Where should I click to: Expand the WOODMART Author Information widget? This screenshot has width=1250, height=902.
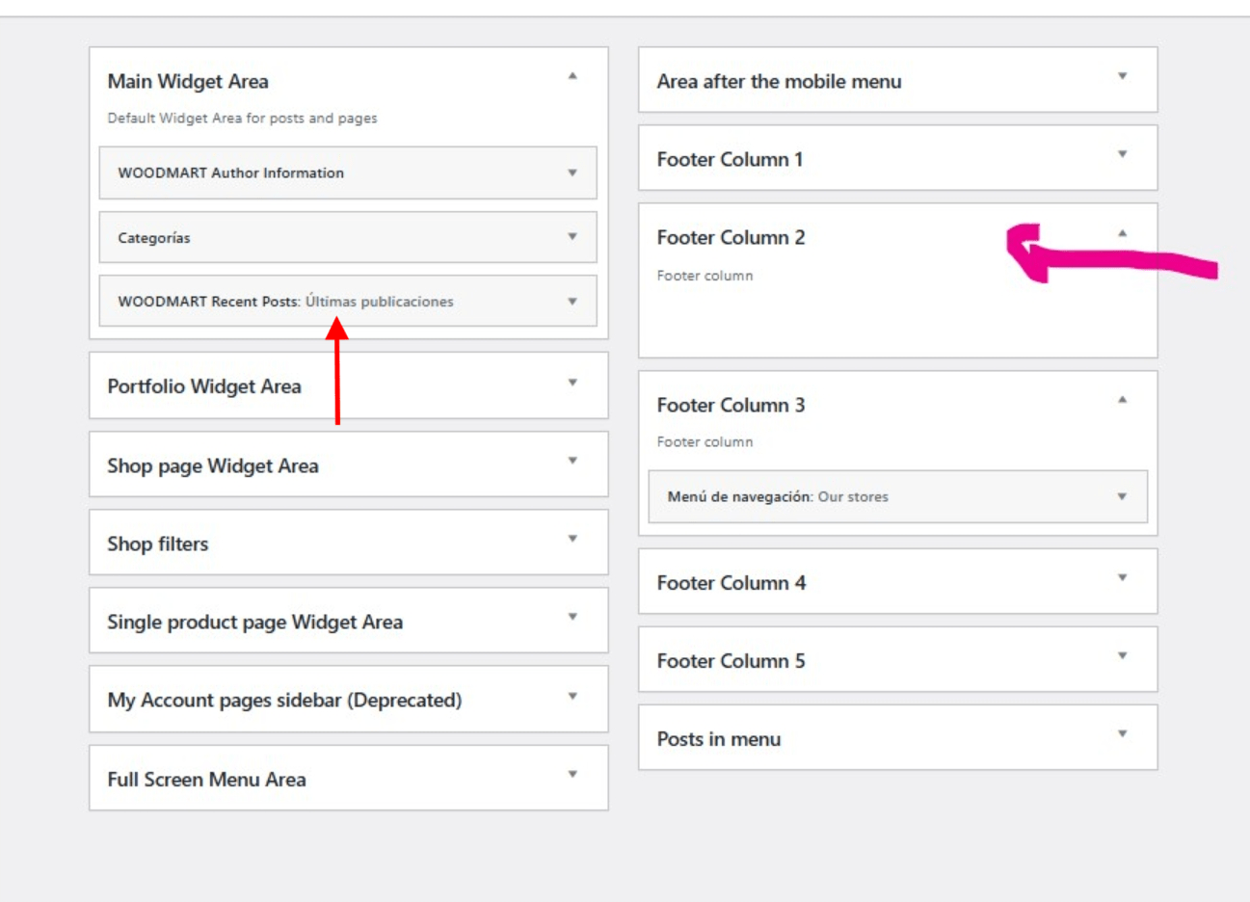(x=572, y=173)
